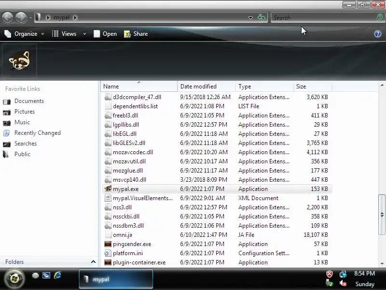The height and width of the screenshot is (290, 386).
Task: Click scrollbar down arrow of file list
Action: [x=382, y=263]
